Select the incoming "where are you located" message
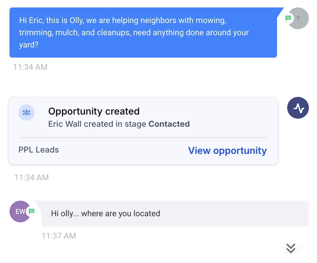Screen dimensions: 317x263 tap(175, 214)
